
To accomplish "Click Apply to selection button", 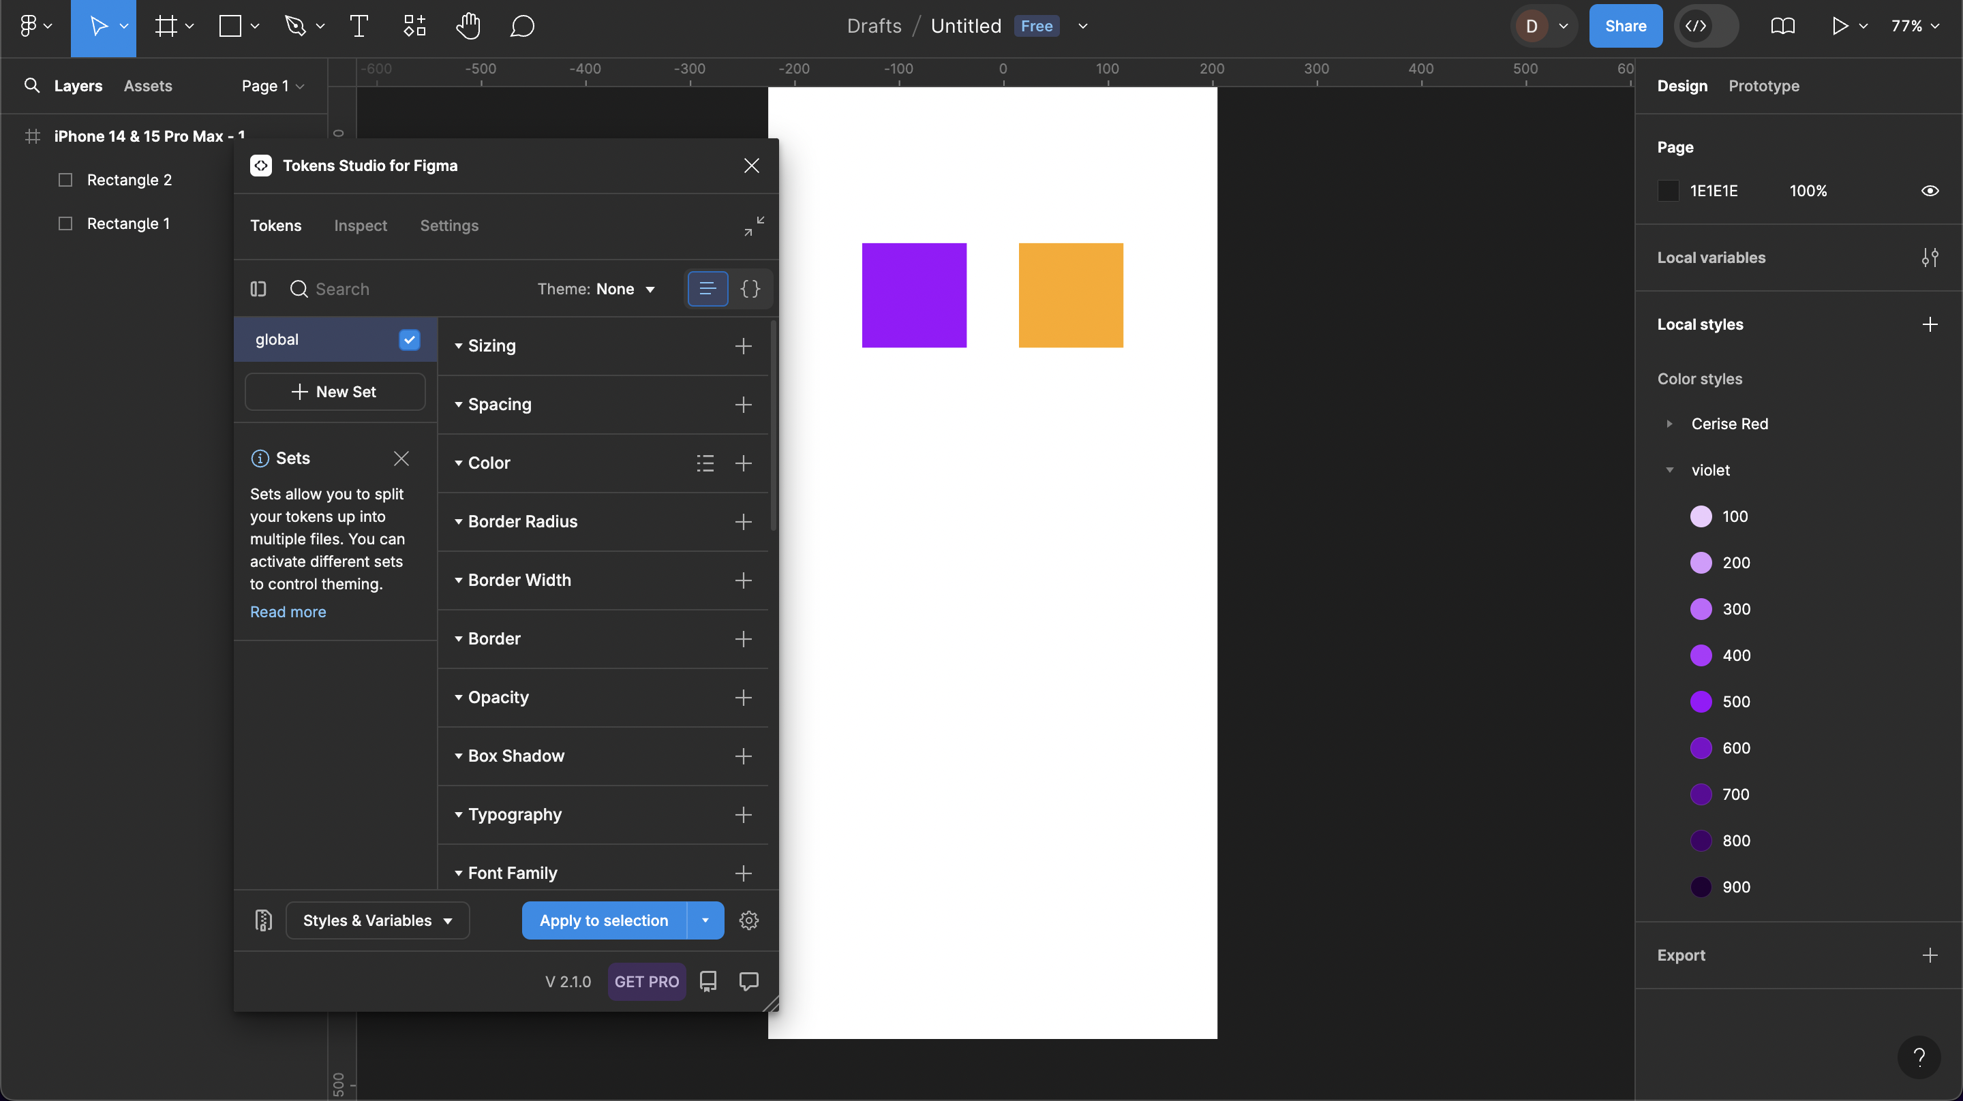I will tap(603, 920).
